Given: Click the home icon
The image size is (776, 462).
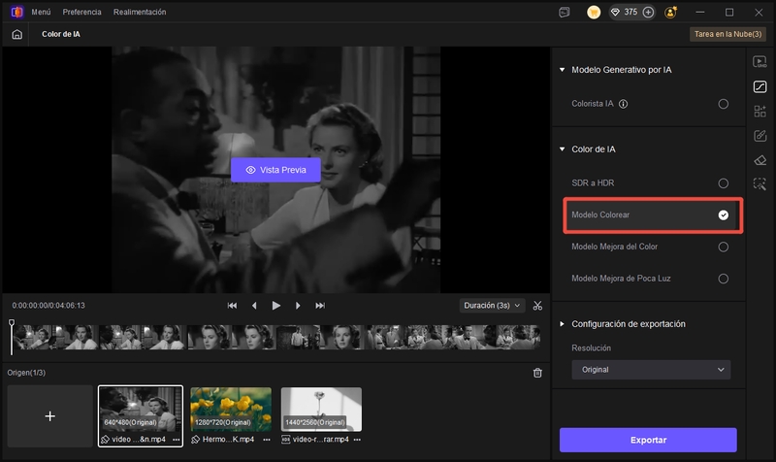Looking at the screenshot, I should pyautogui.click(x=16, y=34).
